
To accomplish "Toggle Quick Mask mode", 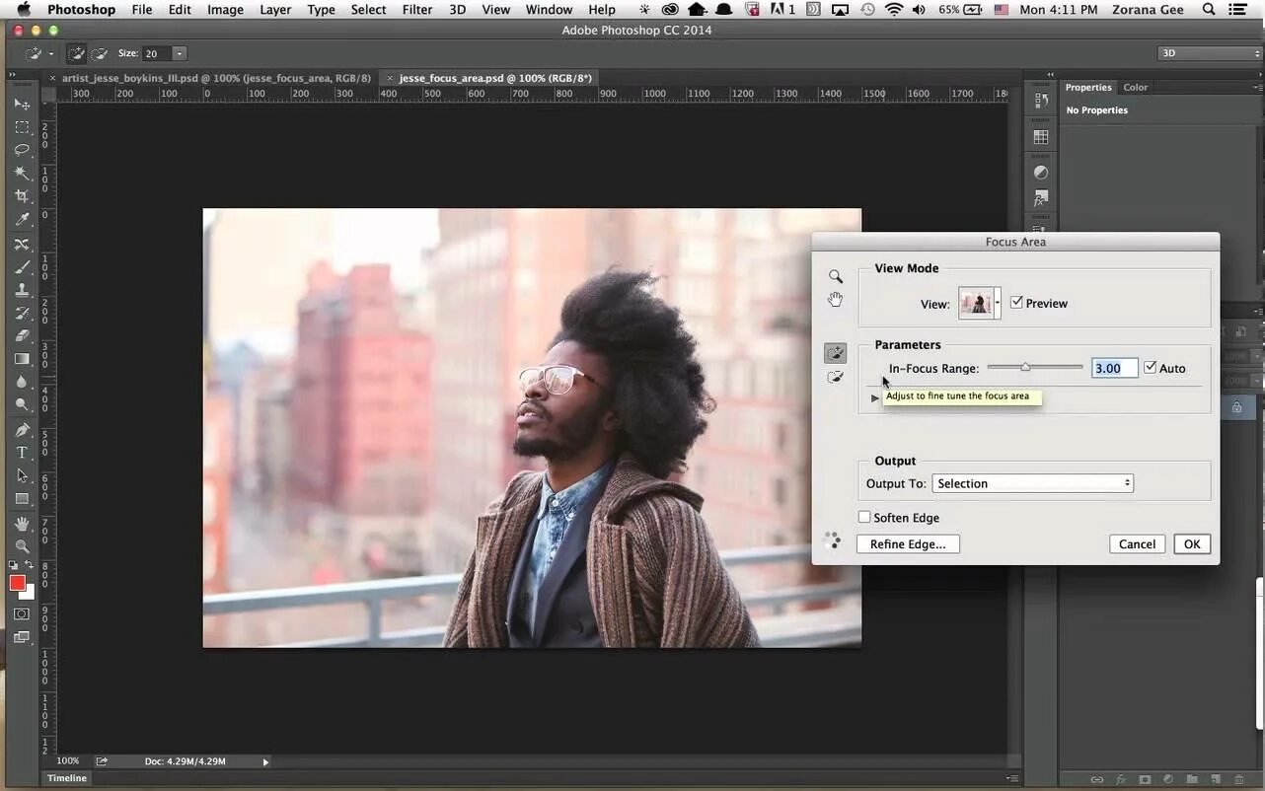I will click(x=22, y=613).
